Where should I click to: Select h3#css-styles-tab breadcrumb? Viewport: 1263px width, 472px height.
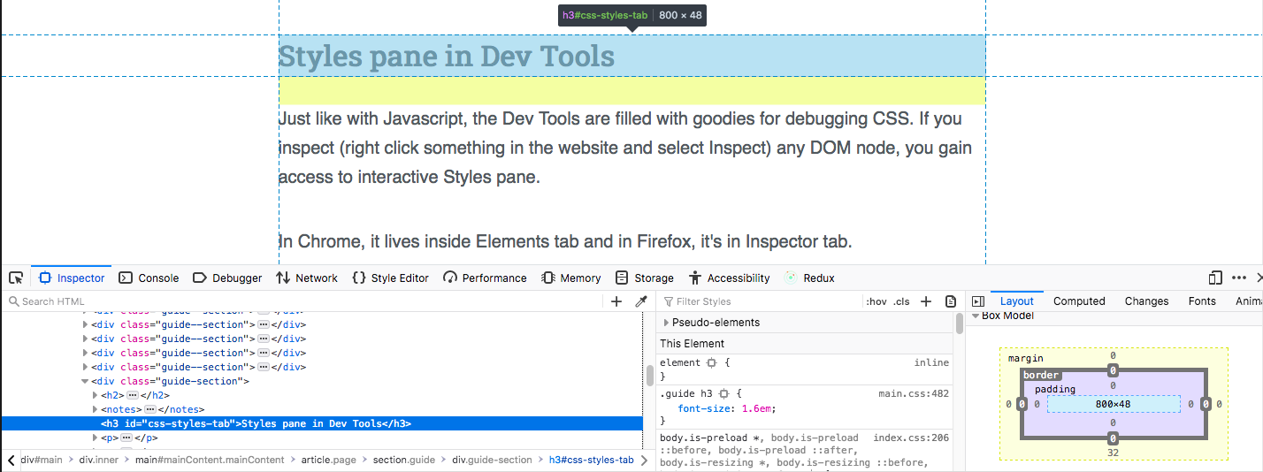coord(591,460)
